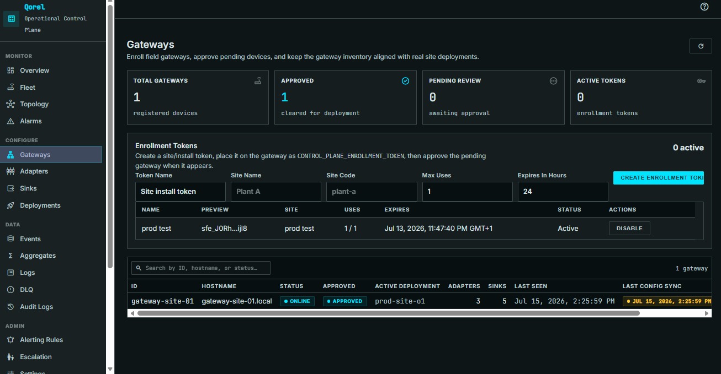Click the Fleet sidebar icon
721x374 pixels.
(x=10, y=88)
